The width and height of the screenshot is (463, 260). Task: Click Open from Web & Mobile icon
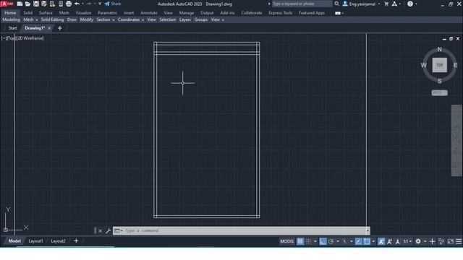[52, 4]
